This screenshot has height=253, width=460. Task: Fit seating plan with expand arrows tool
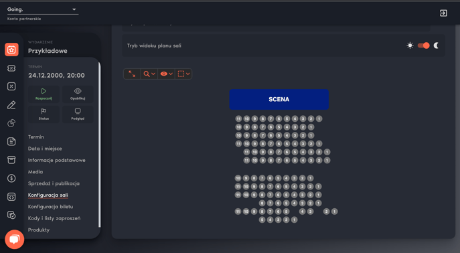click(x=132, y=74)
